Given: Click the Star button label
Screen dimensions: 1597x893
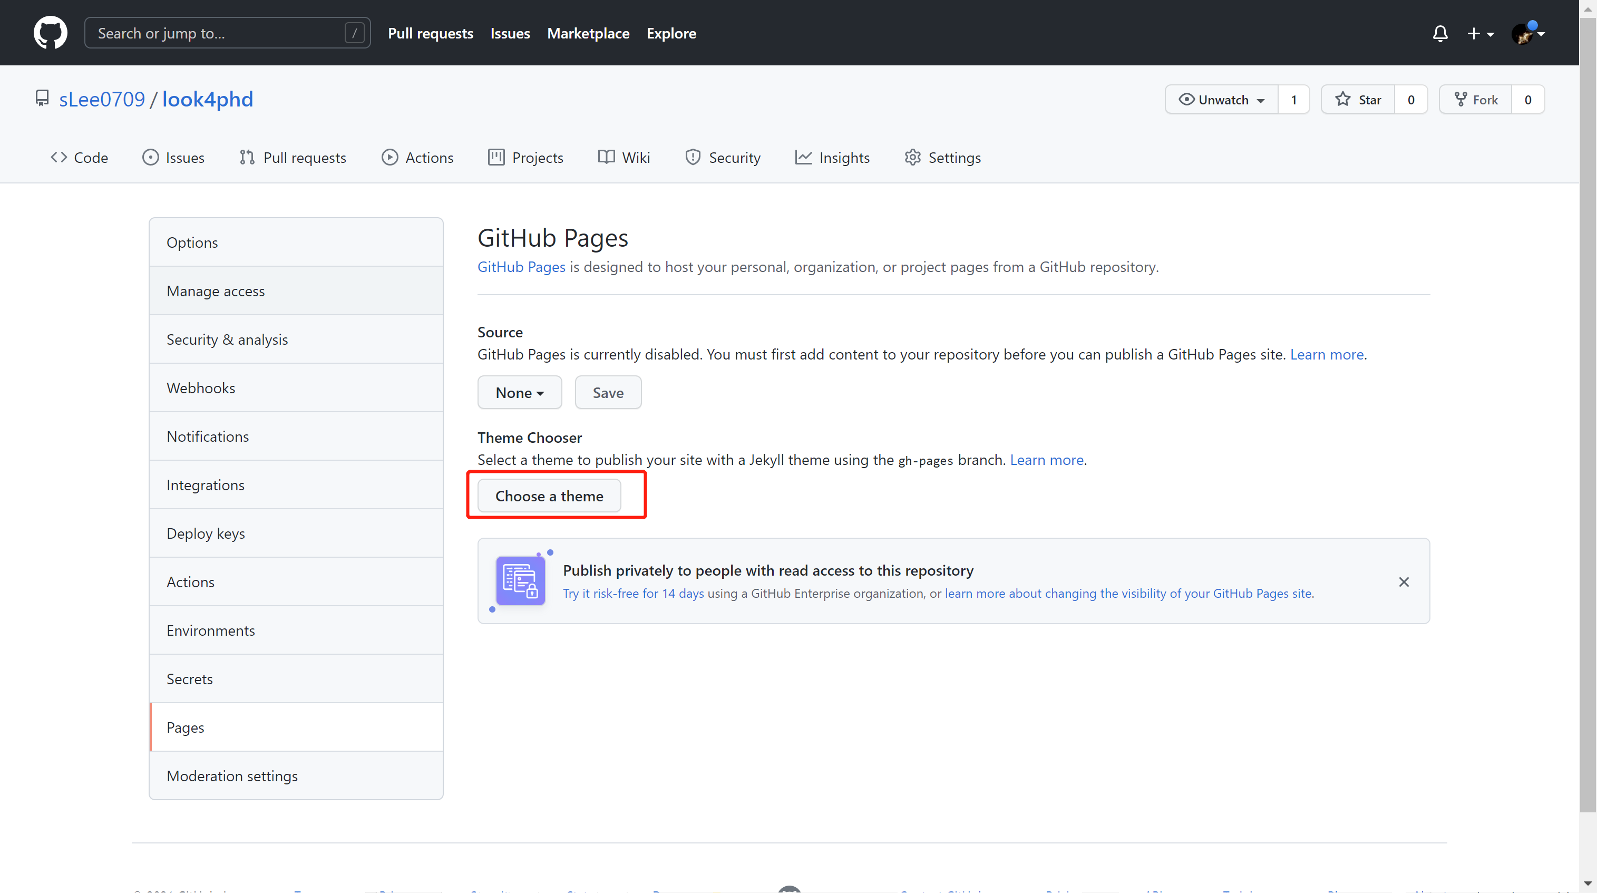Looking at the screenshot, I should 1370,100.
